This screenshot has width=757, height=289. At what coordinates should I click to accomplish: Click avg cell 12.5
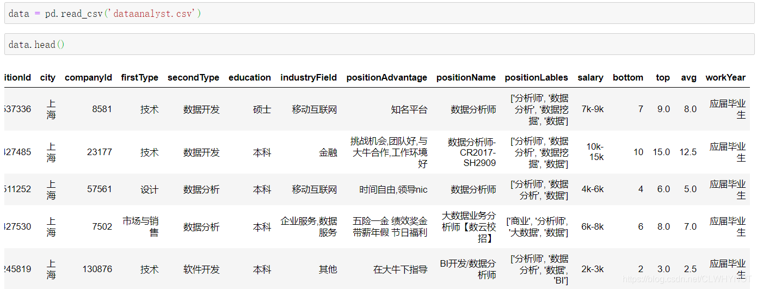click(688, 152)
